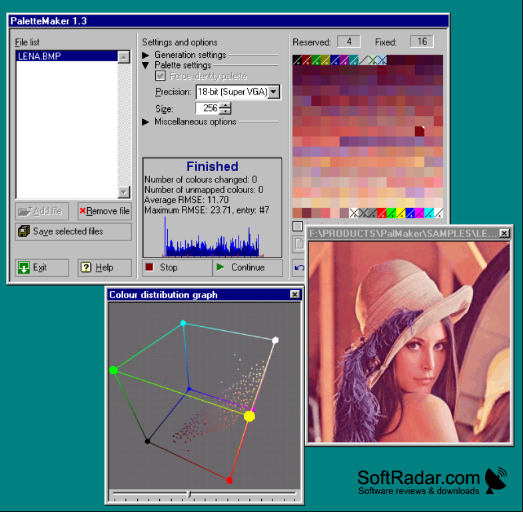Click the Fixed field showing 16

tap(422, 42)
